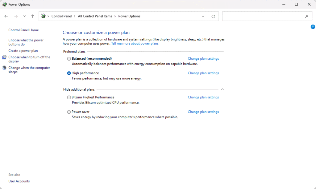The image size is (316, 189).
Task: Change plan settings for Power saver
Action: click(x=203, y=112)
